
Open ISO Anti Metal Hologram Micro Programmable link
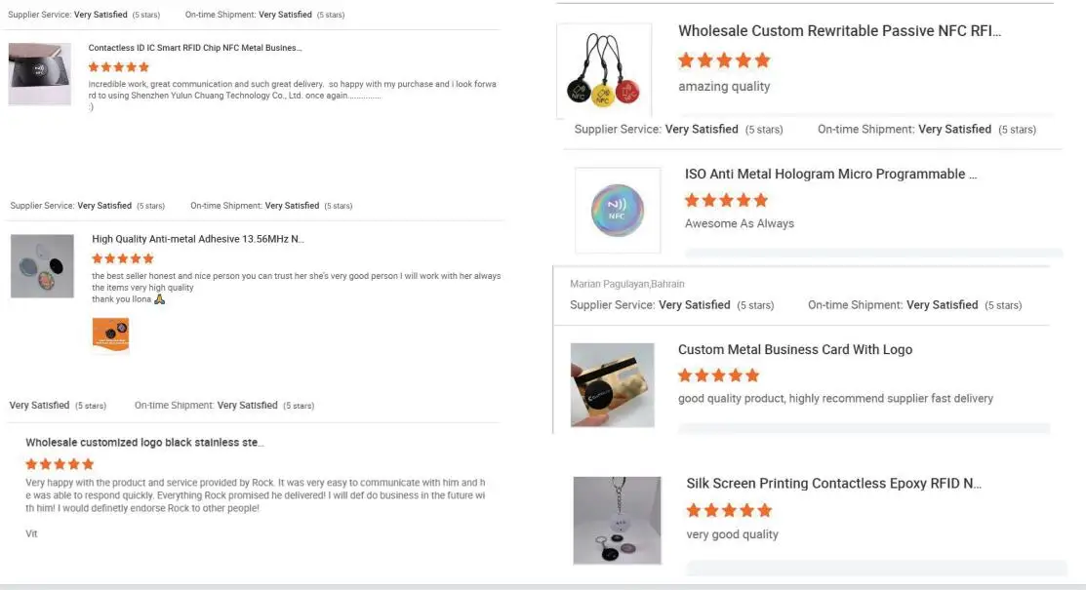(x=830, y=175)
